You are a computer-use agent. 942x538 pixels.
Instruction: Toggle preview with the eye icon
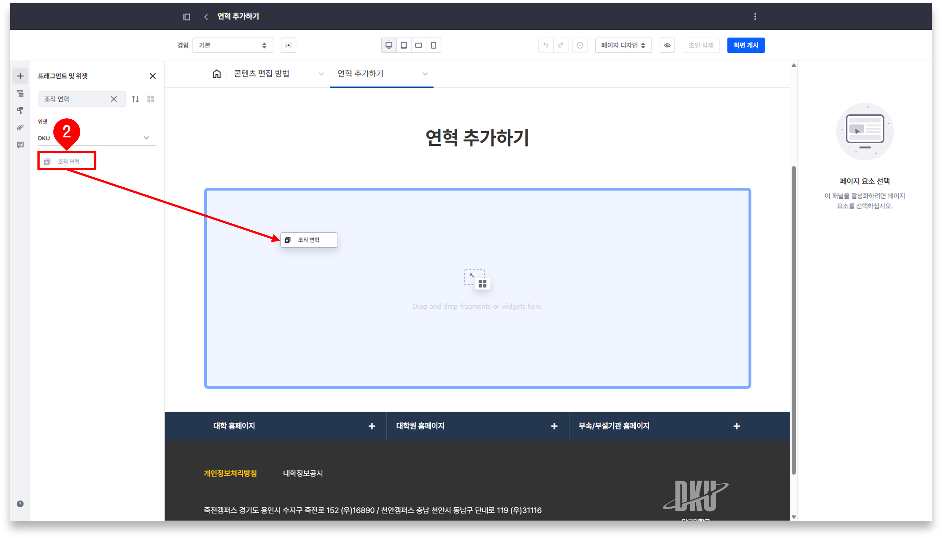[x=667, y=45]
